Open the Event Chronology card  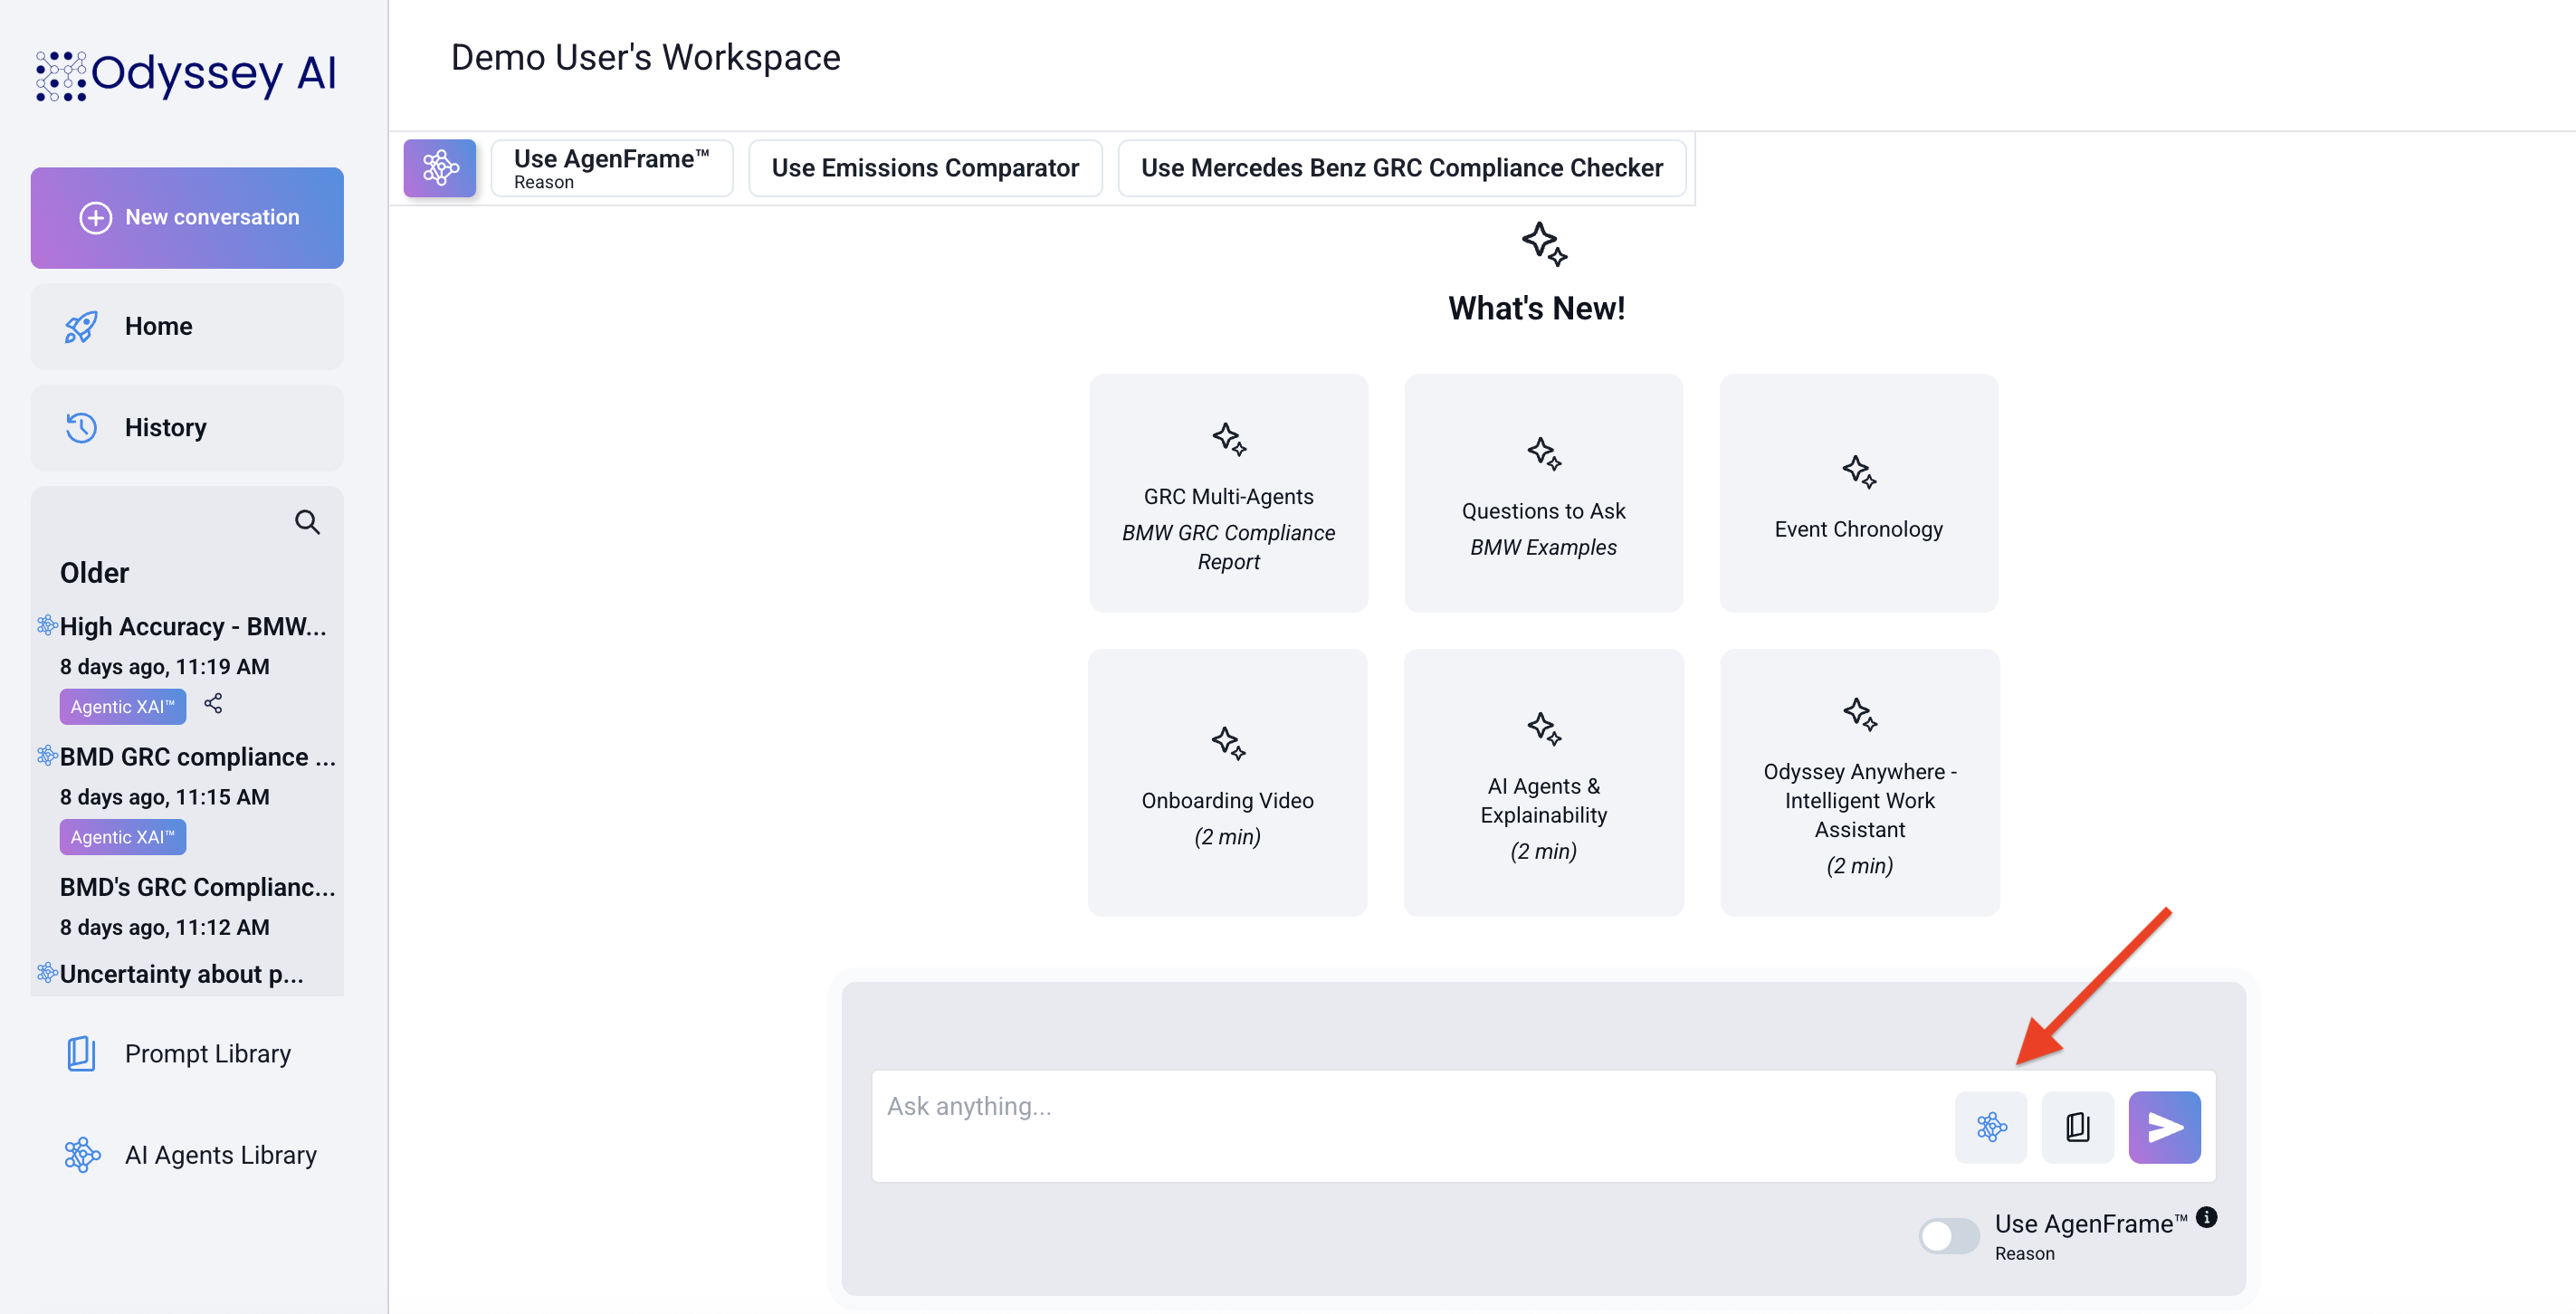click(1858, 493)
